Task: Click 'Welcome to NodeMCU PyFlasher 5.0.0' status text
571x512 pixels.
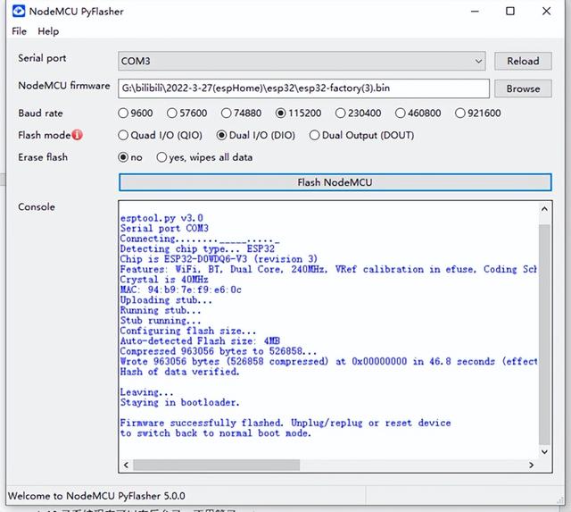Action: pos(96,496)
